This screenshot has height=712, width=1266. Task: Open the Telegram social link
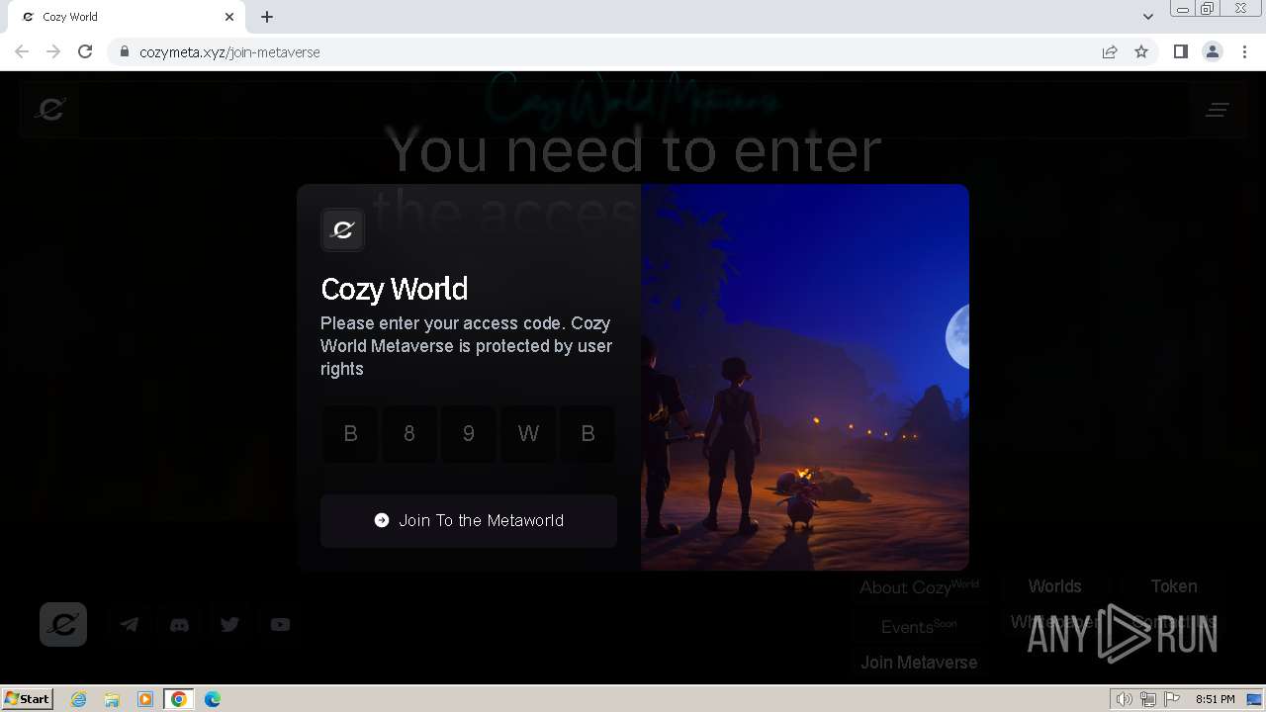(130, 624)
